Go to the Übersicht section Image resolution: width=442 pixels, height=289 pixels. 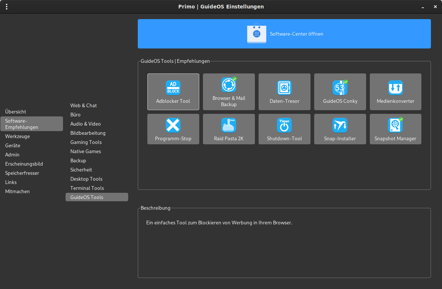click(16, 112)
